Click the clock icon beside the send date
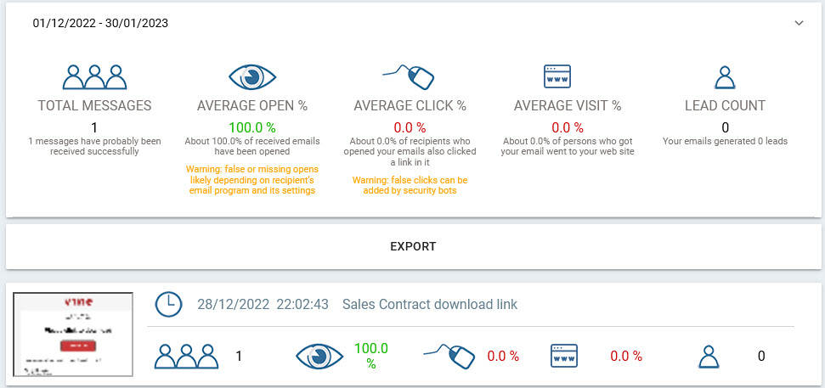The width and height of the screenshot is (825, 388). click(x=169, y=304)
